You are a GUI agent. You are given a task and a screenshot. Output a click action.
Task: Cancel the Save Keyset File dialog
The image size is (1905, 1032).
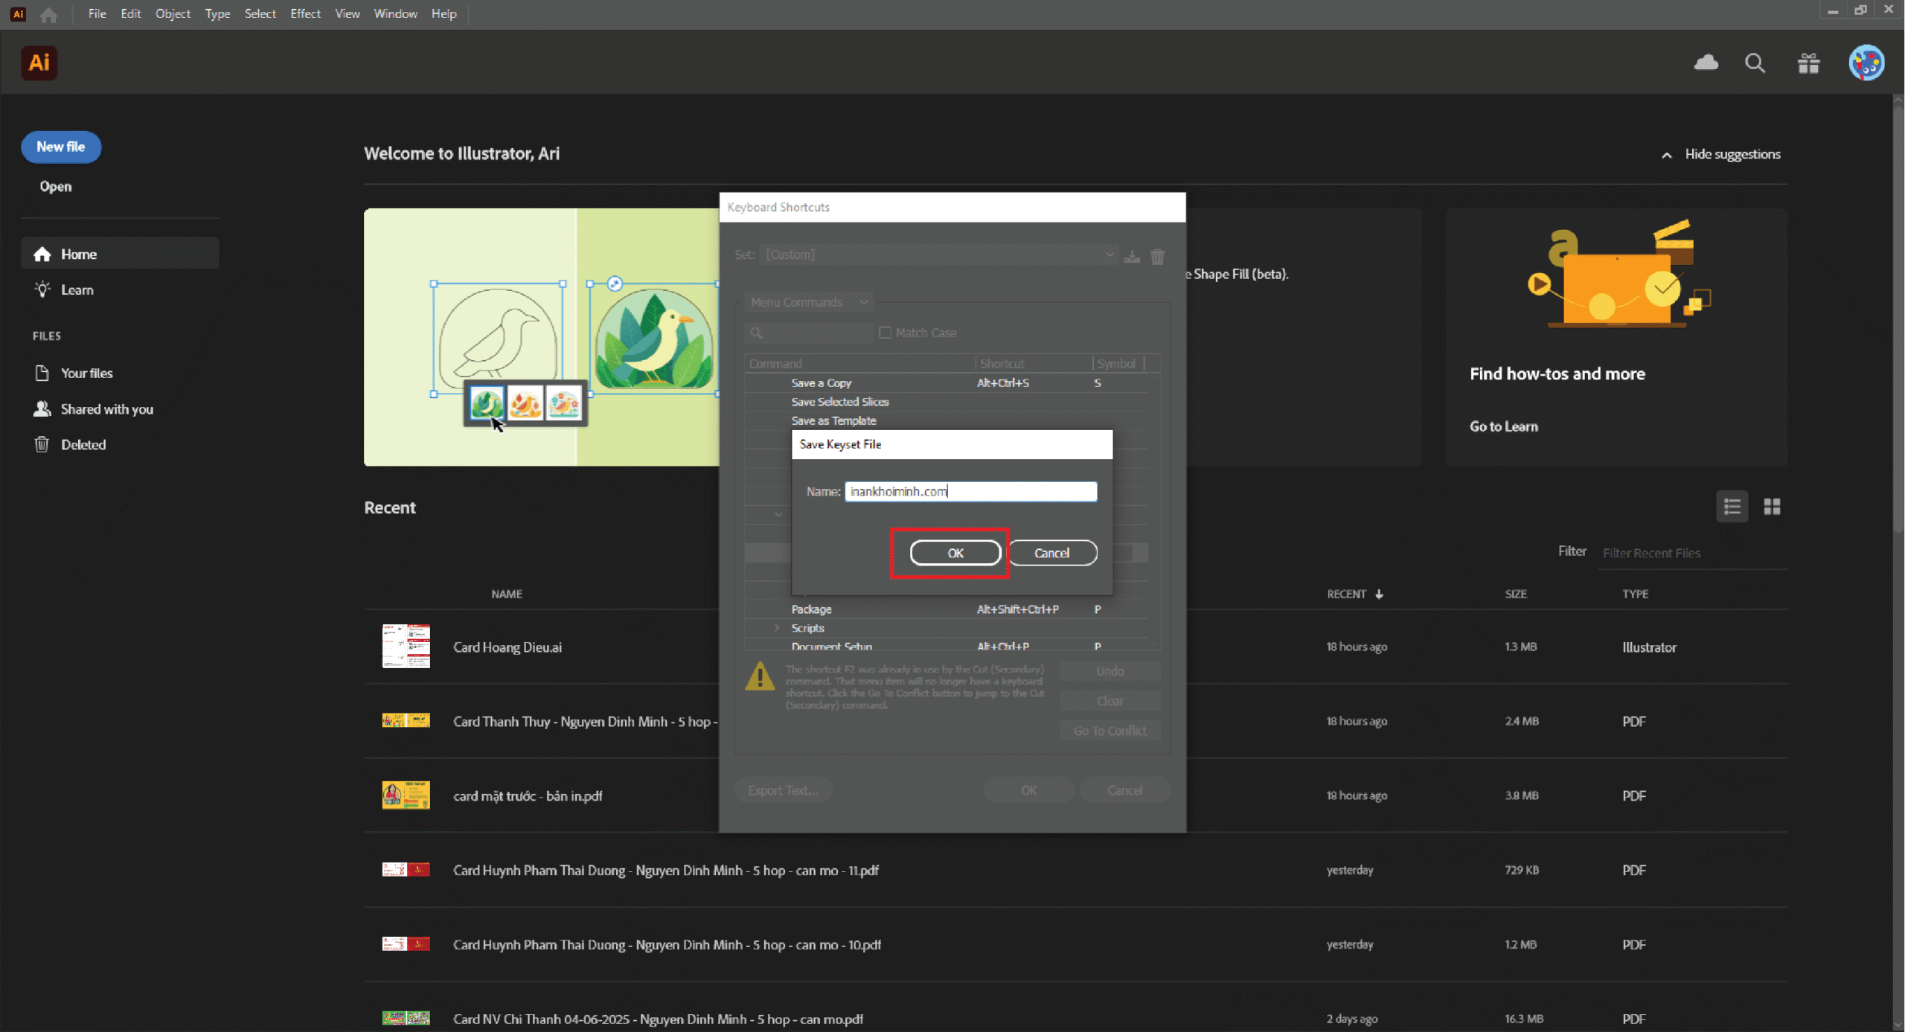1052,553
